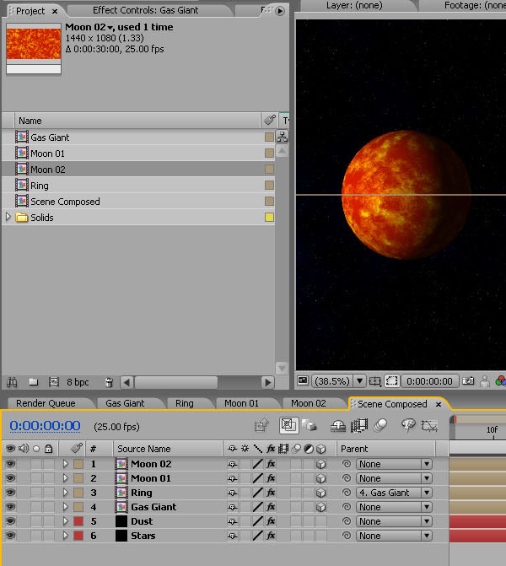This screenshot has width=506, height=566.
Task: Open the graph editor from timeline toolbar
Action: tap(429, 426)
